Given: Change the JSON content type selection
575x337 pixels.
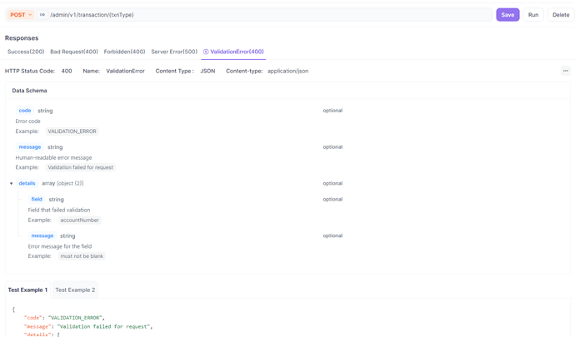Looking at the screenshot, I should tap(207, 71).
